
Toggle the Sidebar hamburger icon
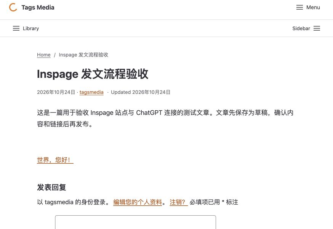coord(317,28)
